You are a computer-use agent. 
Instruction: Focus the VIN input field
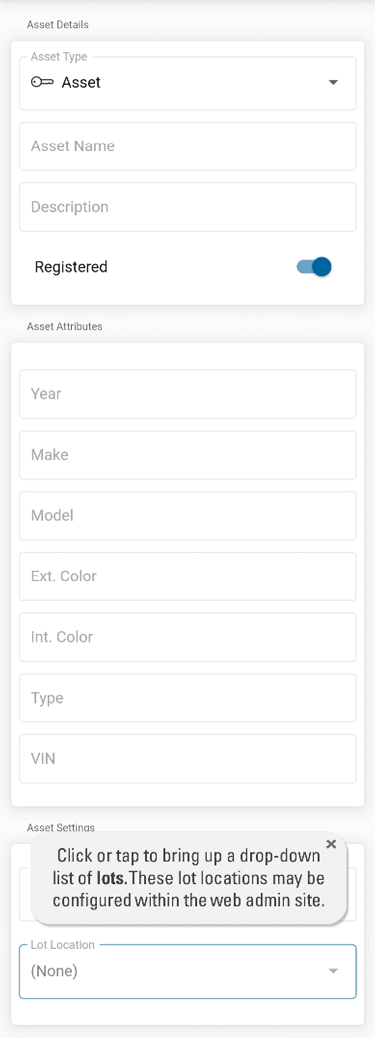pyautogui.click(x=187, y=758)
